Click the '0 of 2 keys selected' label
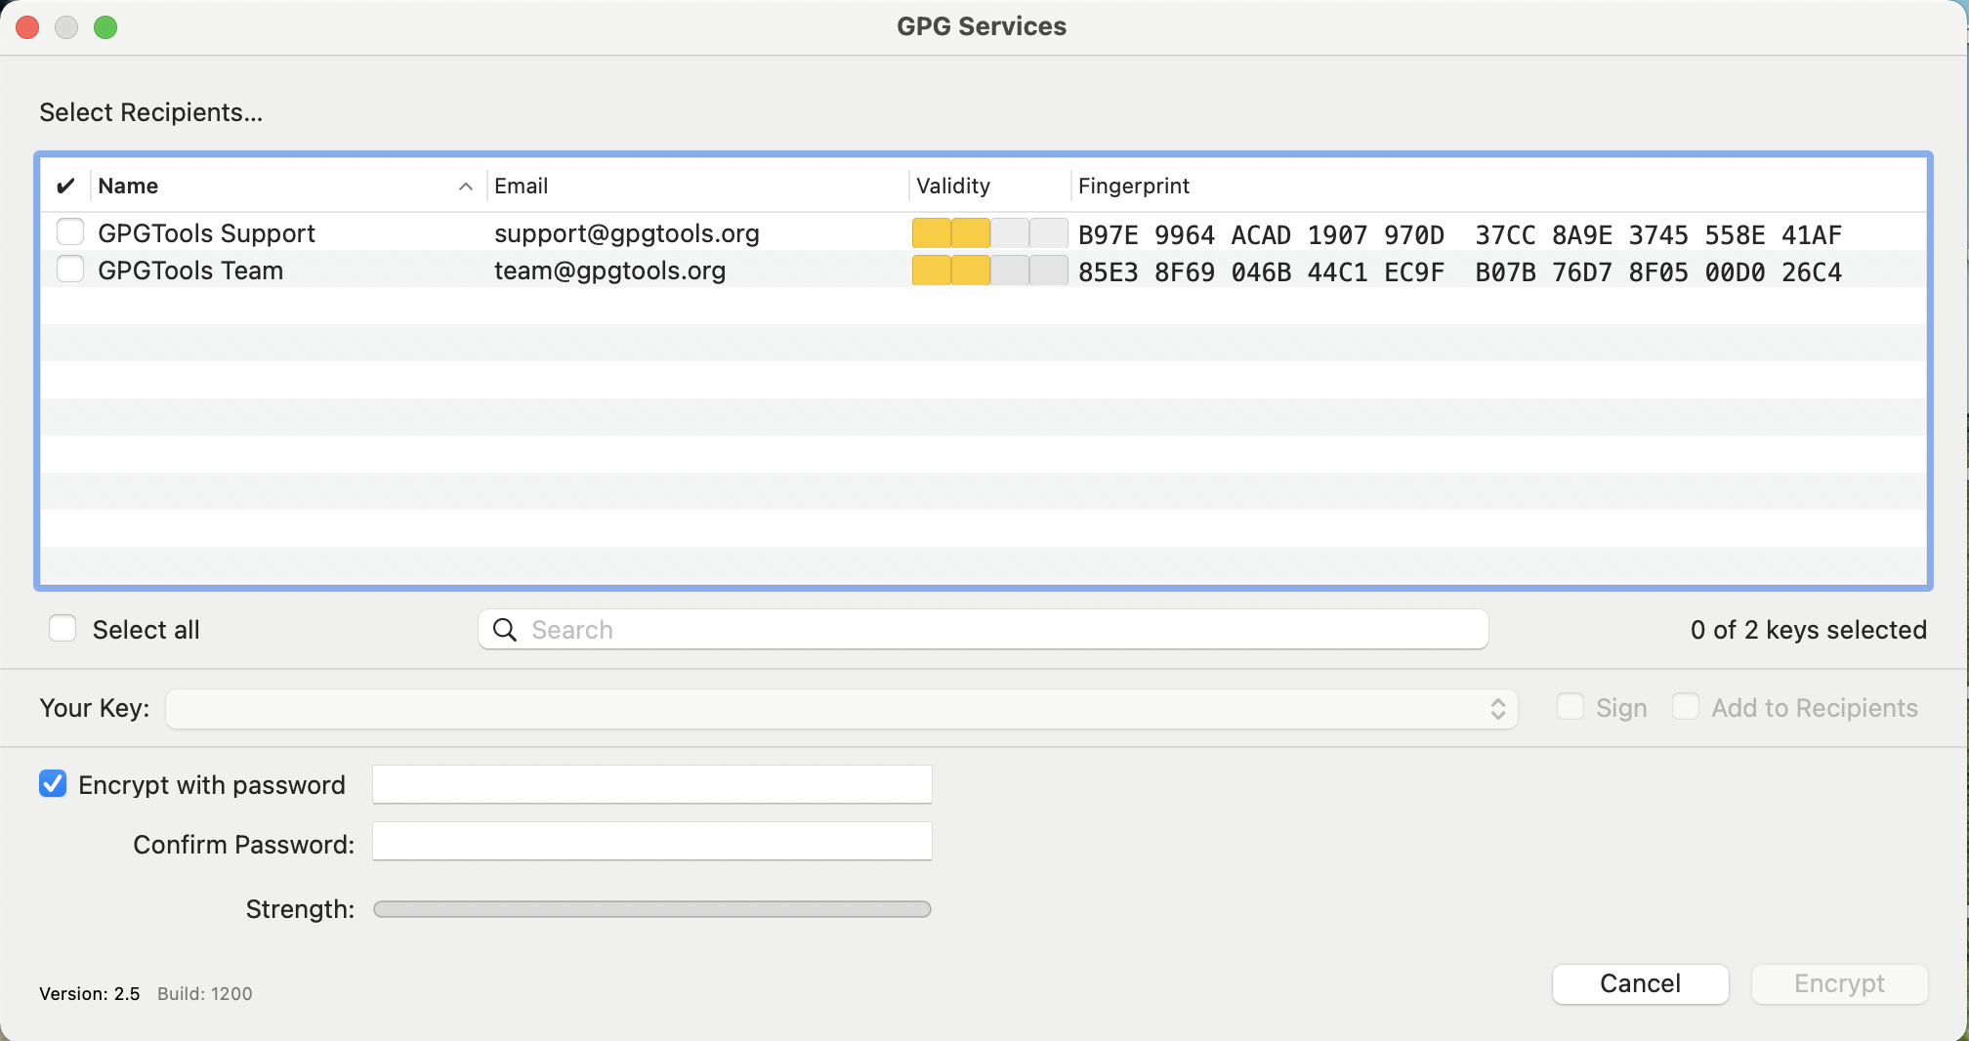 (1809, 630)
